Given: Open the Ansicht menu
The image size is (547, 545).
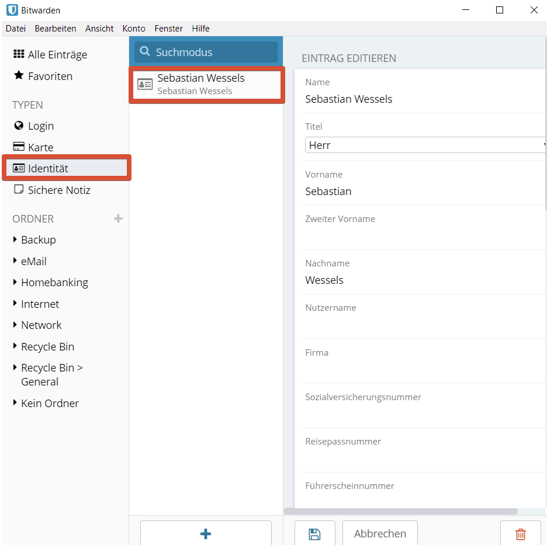Looking at the screenshot, I should point(99,29).
